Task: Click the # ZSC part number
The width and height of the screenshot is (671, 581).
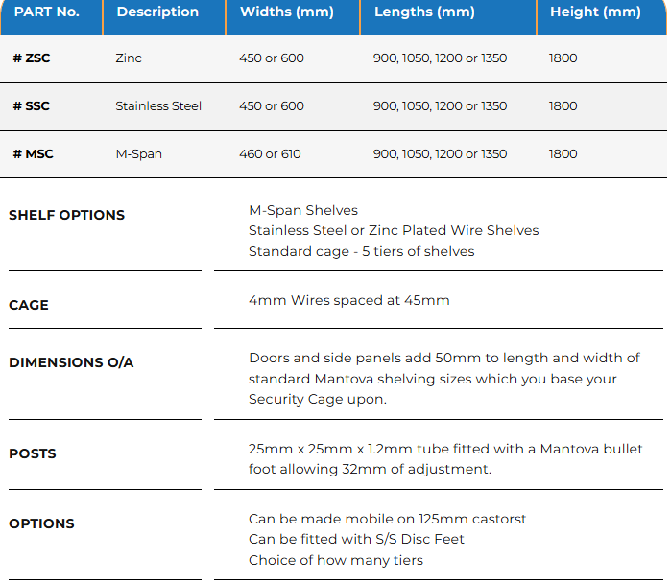Action: tap(32, 58)
